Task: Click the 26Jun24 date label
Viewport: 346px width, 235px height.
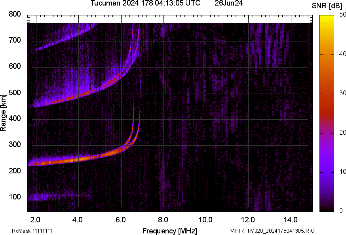Action: pyautogui.click(x=228, y=4)
